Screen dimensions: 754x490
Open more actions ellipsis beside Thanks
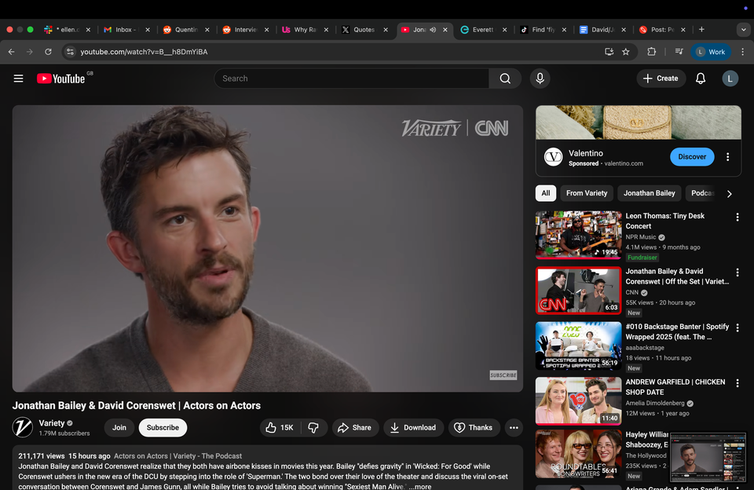pos(514,427)
